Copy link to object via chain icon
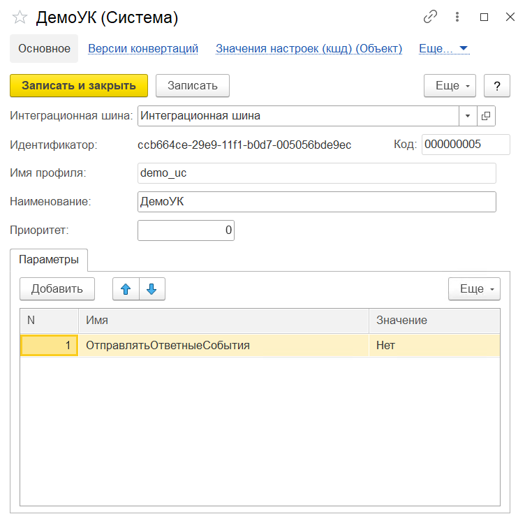Screen dimensions: 525x521 (430, 17)
